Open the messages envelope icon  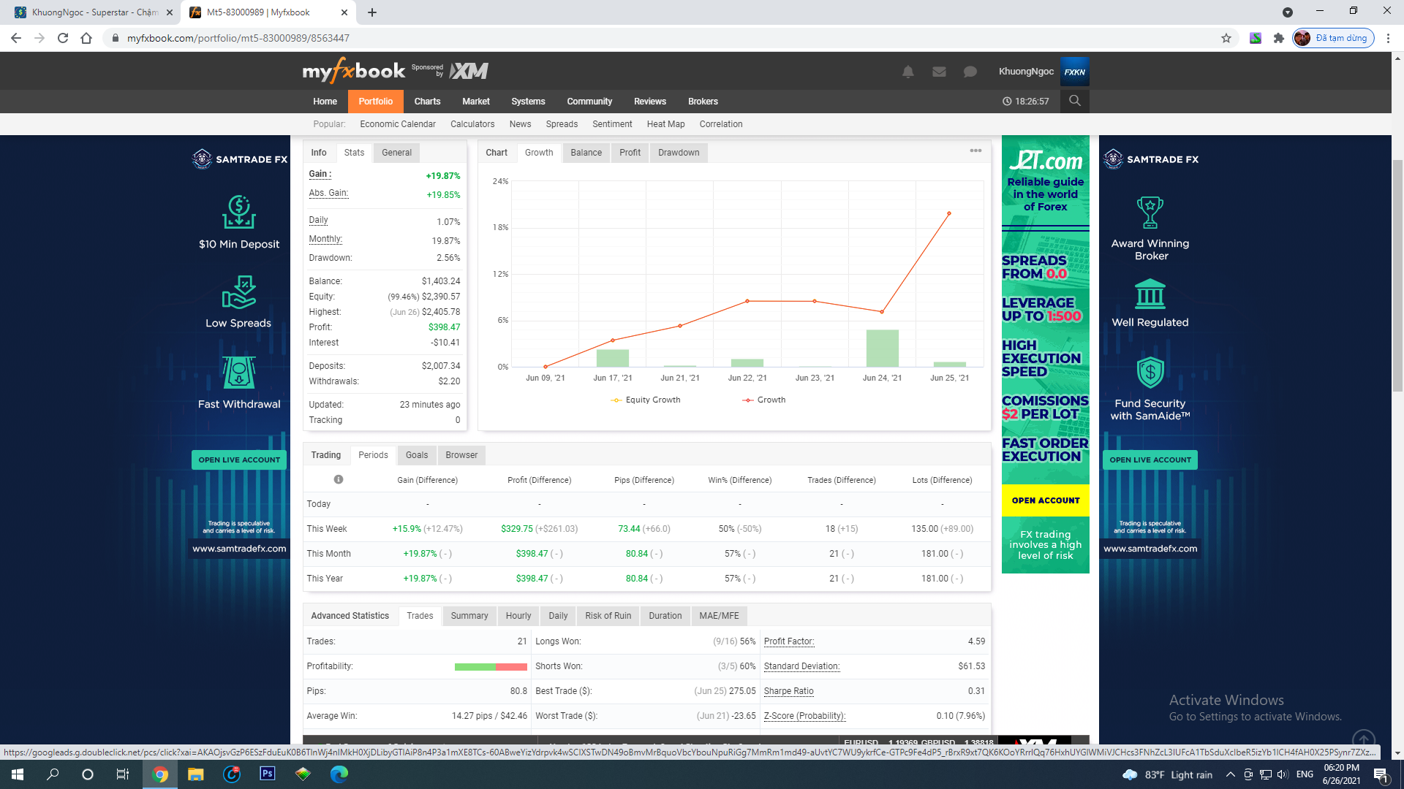tap(939, 72)
